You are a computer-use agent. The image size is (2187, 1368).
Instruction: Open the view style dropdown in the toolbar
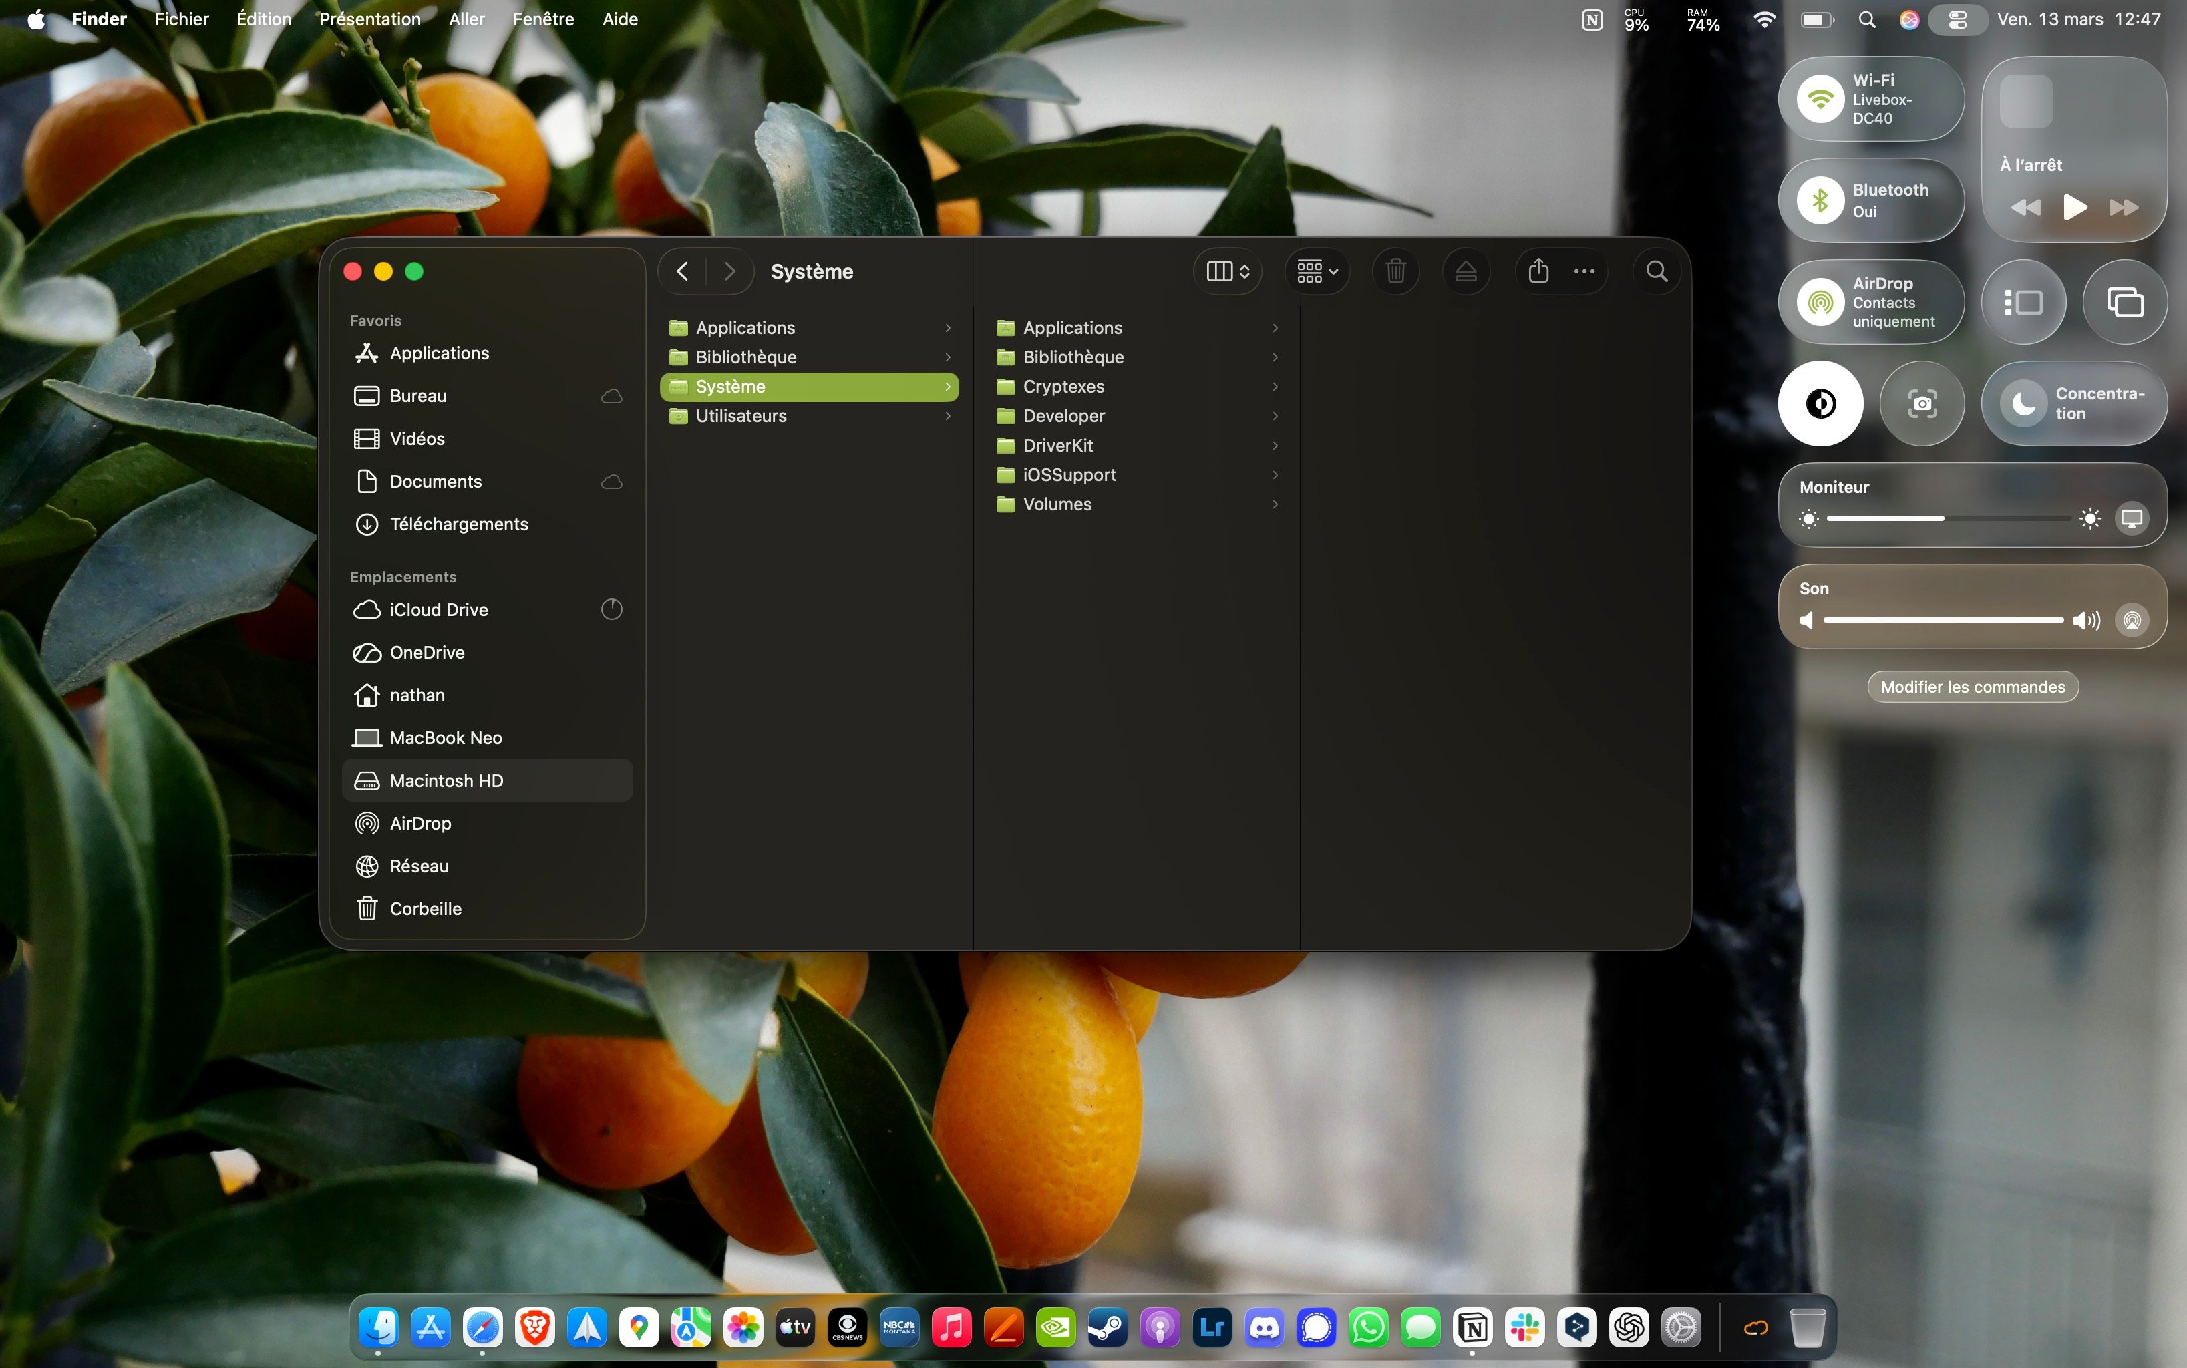coord(1227,271)
